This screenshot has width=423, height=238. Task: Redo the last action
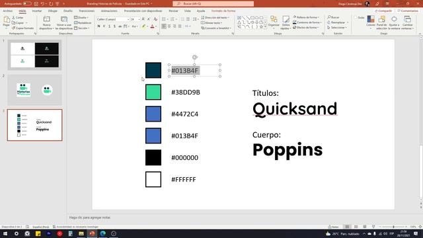click(51, 3)
